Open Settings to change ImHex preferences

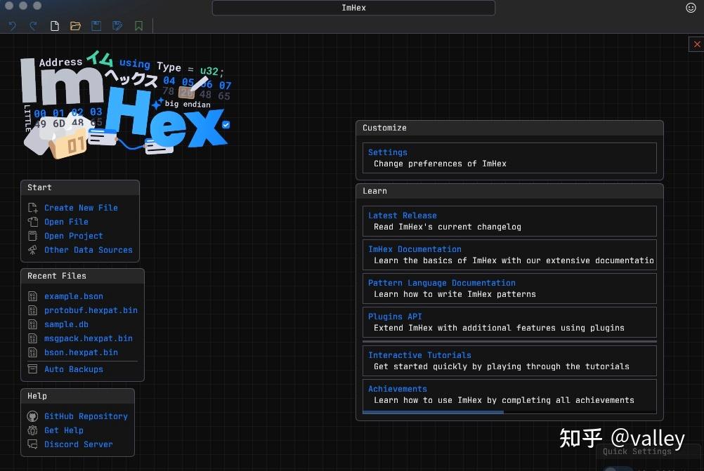tap(388, 152)
